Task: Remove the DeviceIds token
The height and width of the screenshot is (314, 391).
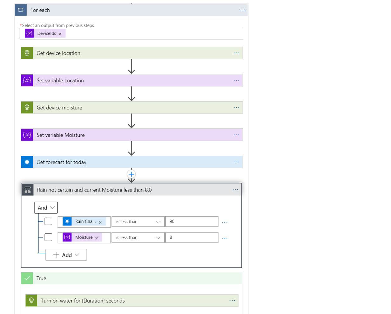Action: 60,34
